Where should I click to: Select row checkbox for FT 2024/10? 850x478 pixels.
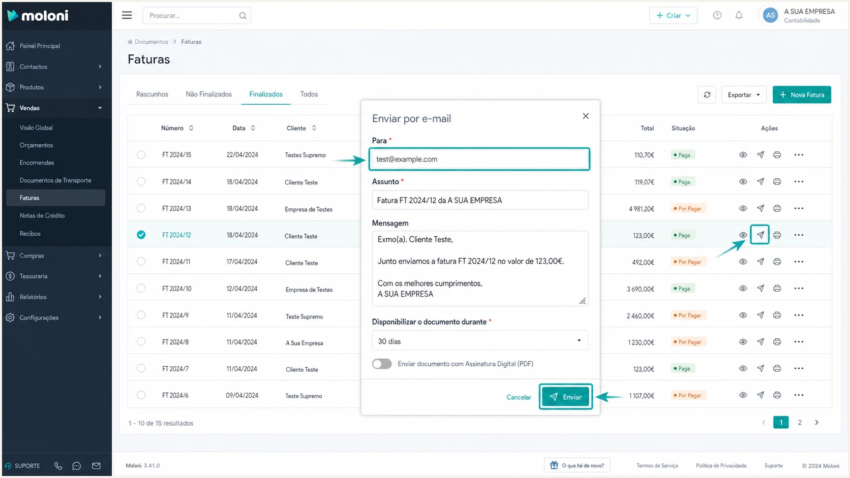click(141, 288)
